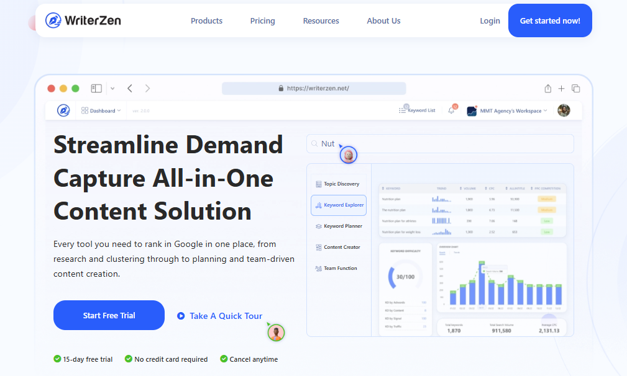This screenshot has width=627, height=376.
Task: Click the small WriterZen logo beside Dashboard
Action: (63, 110)
